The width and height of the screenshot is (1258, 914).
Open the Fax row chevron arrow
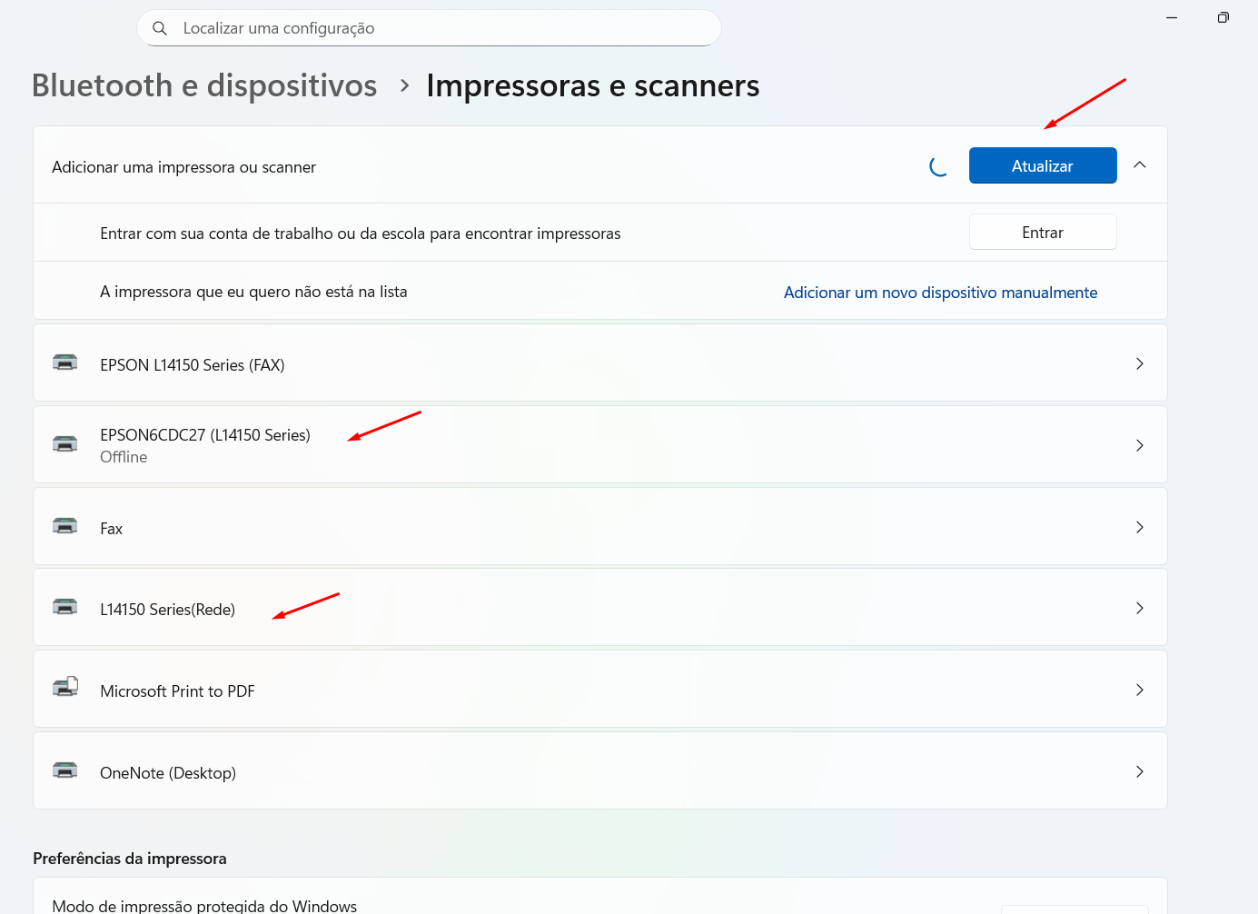[1139, 527]
